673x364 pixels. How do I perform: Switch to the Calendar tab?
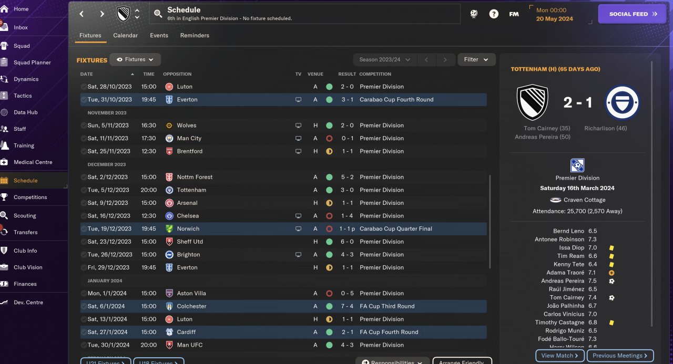coord(125,35)
